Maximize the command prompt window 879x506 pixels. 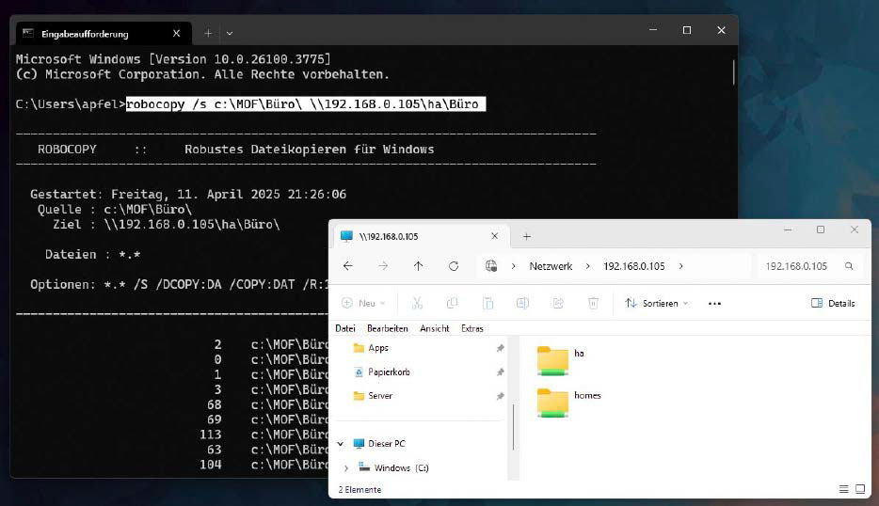coord(687,30)
